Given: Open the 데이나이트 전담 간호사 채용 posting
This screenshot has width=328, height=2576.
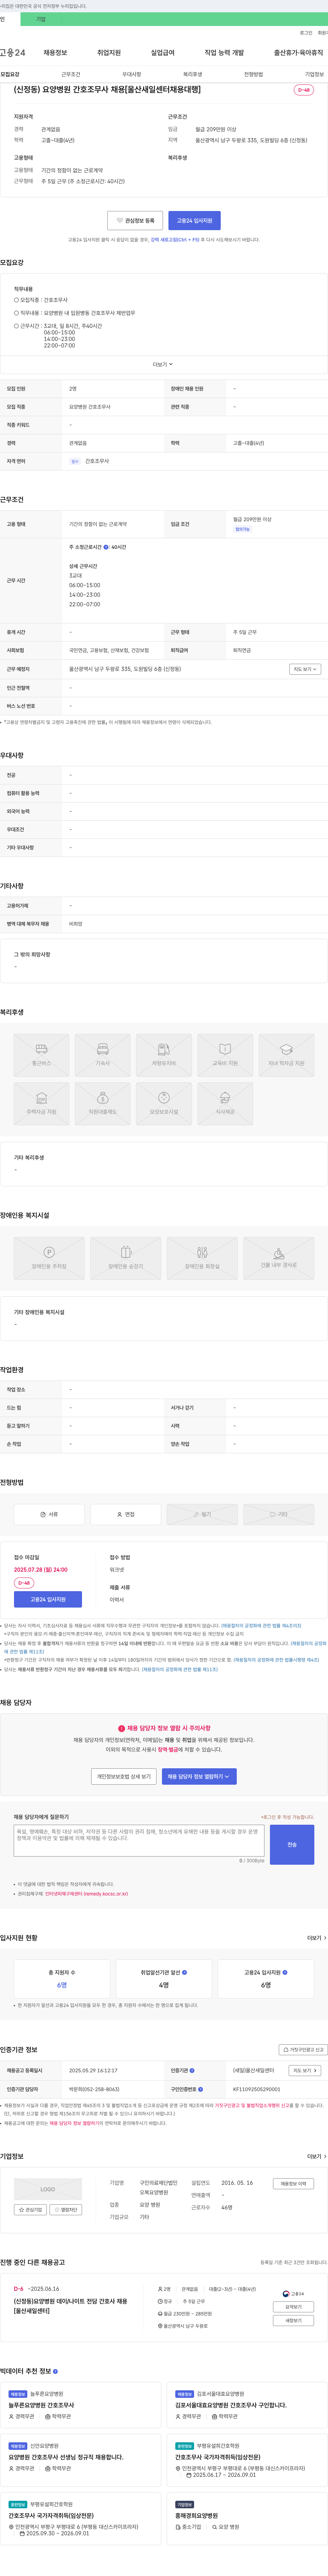Looking at the screenshot, I should pyautogui.click(x=70, y=2305).
